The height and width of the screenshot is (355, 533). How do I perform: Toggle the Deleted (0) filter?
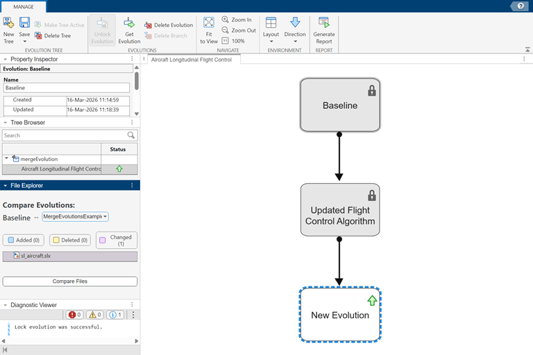[x=70, y=240]
